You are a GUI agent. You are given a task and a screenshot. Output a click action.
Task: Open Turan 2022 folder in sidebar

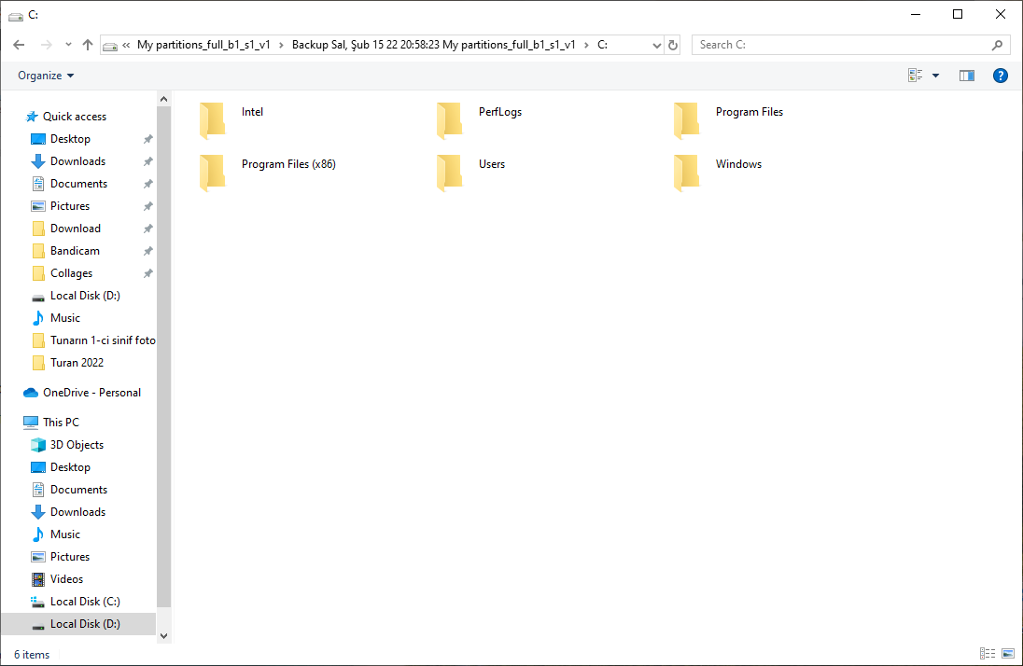[77, 363]
